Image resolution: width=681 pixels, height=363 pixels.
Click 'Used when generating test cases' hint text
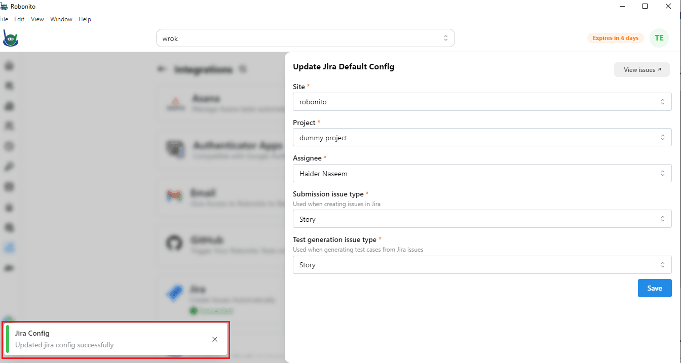tap(358, 250)
